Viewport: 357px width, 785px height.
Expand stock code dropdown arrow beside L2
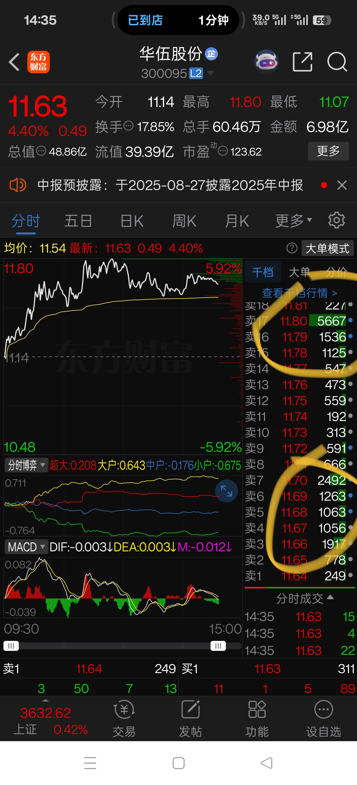tap(211, 73)
